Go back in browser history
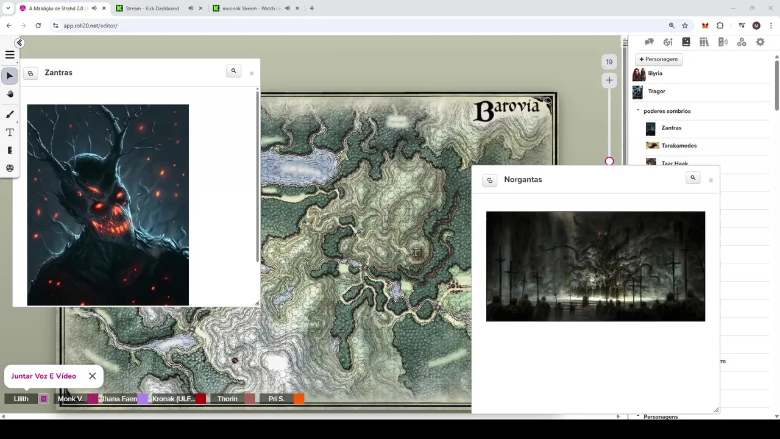Screen dimensions: 780x439 [9, 26]
